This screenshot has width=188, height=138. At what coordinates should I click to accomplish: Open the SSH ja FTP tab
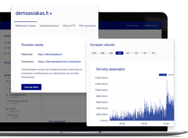tap(69, 26)
